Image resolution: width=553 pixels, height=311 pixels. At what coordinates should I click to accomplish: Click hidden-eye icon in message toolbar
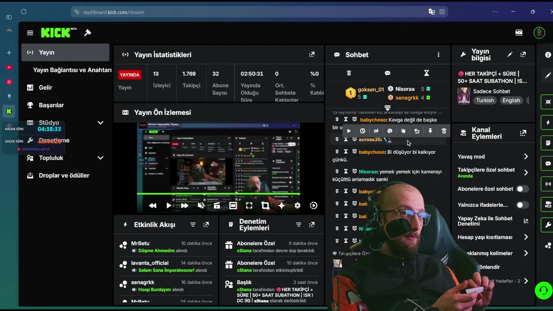click(x=376, y=131)
